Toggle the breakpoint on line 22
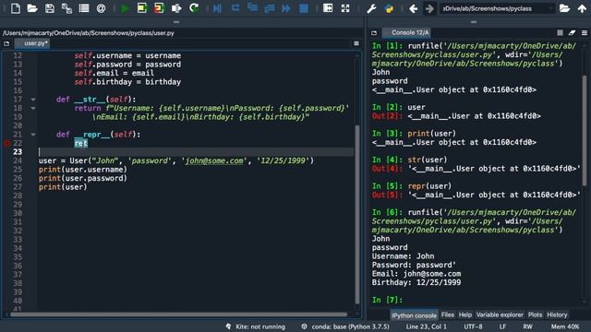 [6, 143]
